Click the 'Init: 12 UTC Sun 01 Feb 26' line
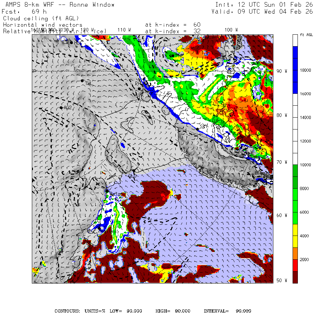This screenshot has height=315, width=315. pos(264,5)
